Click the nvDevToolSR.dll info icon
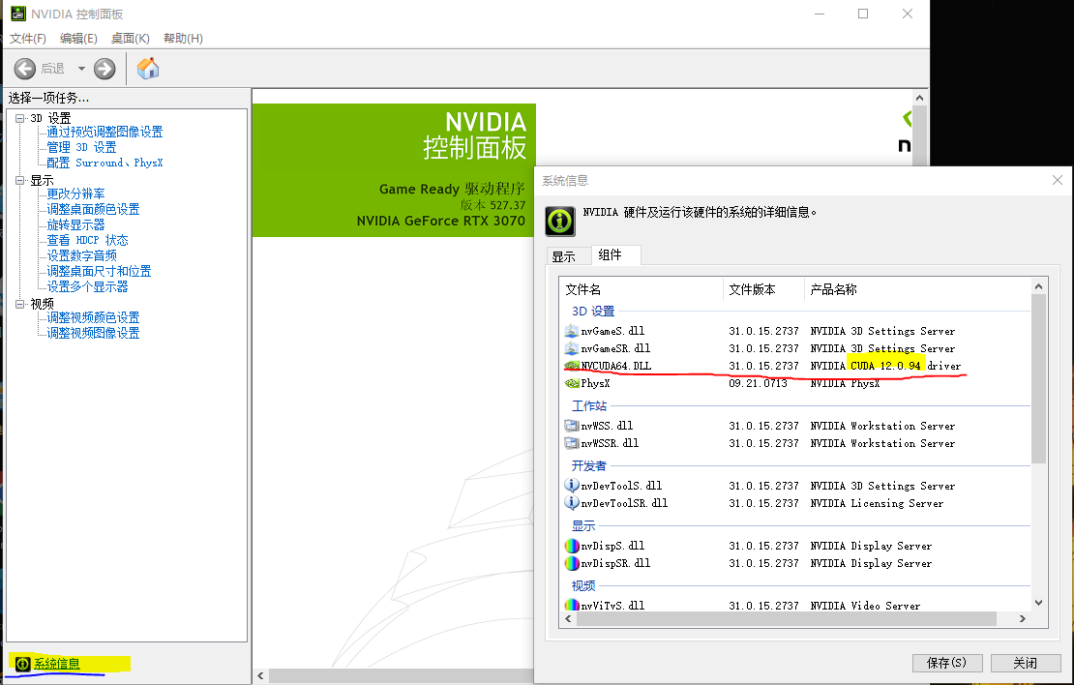 click(x=571, y=503)
